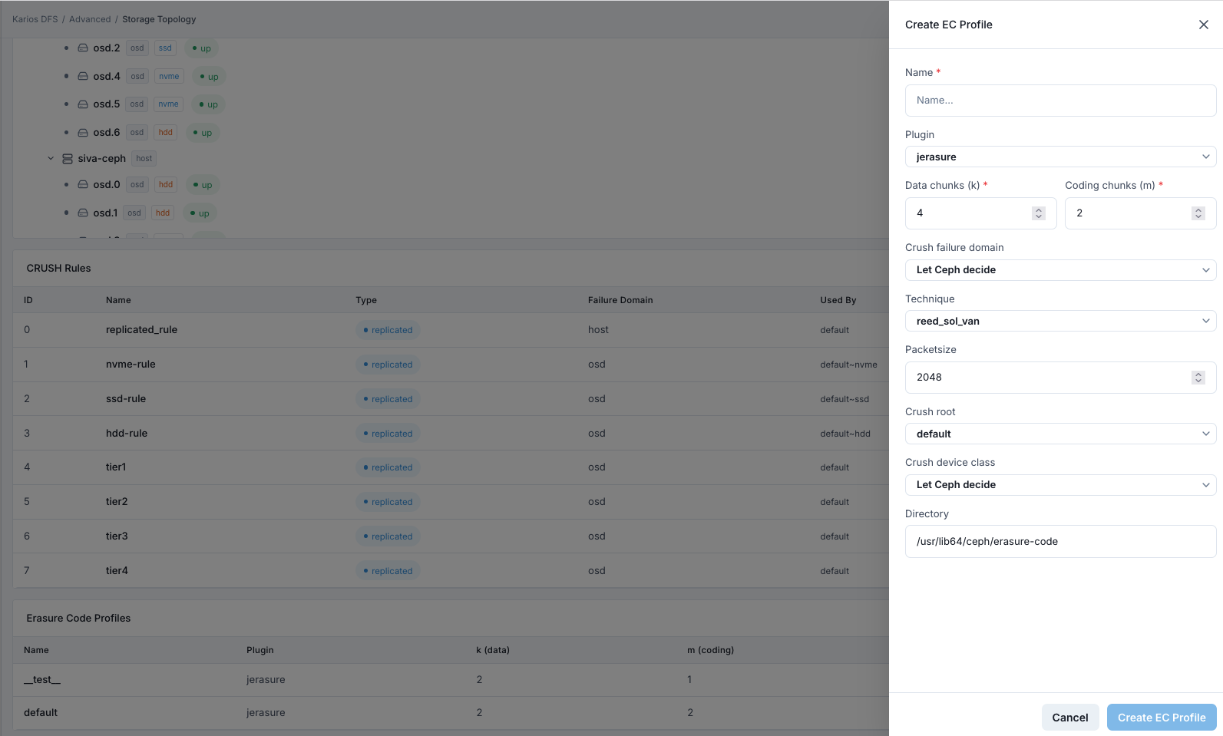
Task: Click the tier2 rule name
Action: pyautogui.click(x=117, y=502)
